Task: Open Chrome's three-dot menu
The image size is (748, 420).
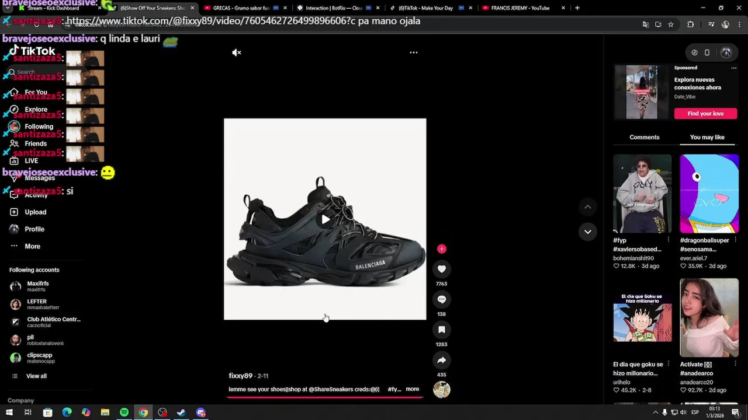Action: tap(739, 24)
